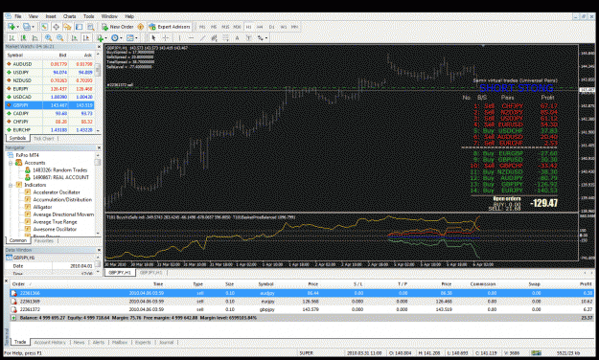Screen dimensions: 599x360
Task: Select H1 timeframe button
Action: click(x=248, y=27)
